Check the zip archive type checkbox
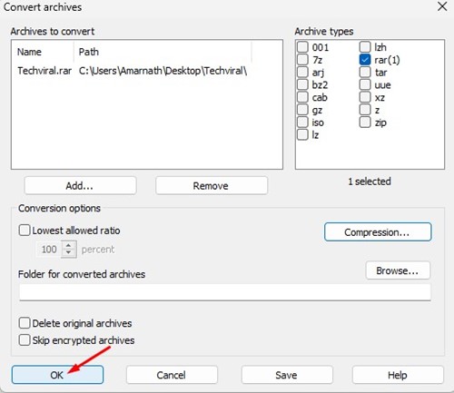 [x=365, y=123]
